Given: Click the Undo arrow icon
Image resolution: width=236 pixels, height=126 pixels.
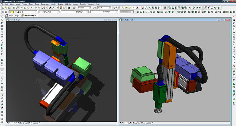Looking at the screenshot, I should tap(36, 8).
